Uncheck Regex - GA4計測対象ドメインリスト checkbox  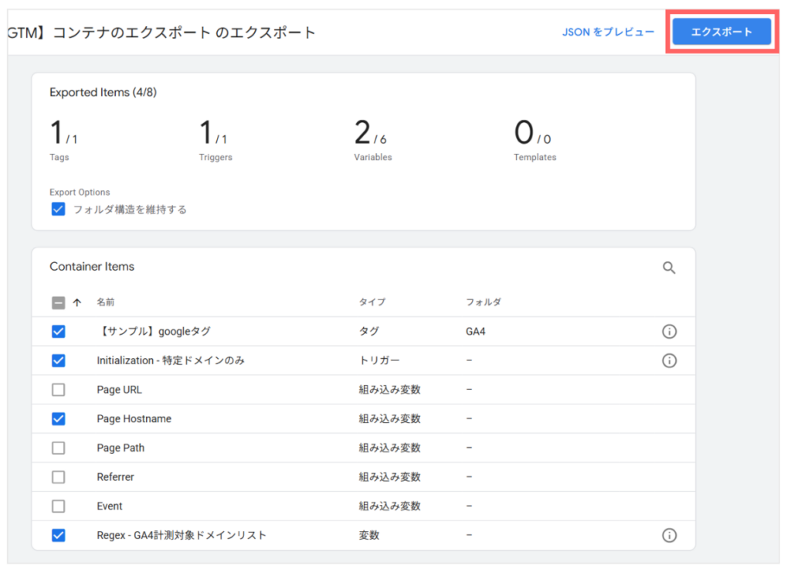click(59, 535)
